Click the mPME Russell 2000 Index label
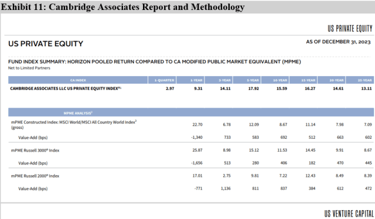375x219 pixels. coord(35,176)
